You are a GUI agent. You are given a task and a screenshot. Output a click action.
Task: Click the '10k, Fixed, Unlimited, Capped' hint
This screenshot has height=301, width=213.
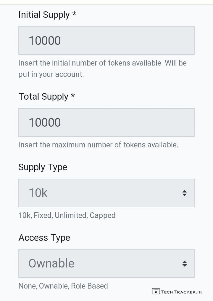67,216
